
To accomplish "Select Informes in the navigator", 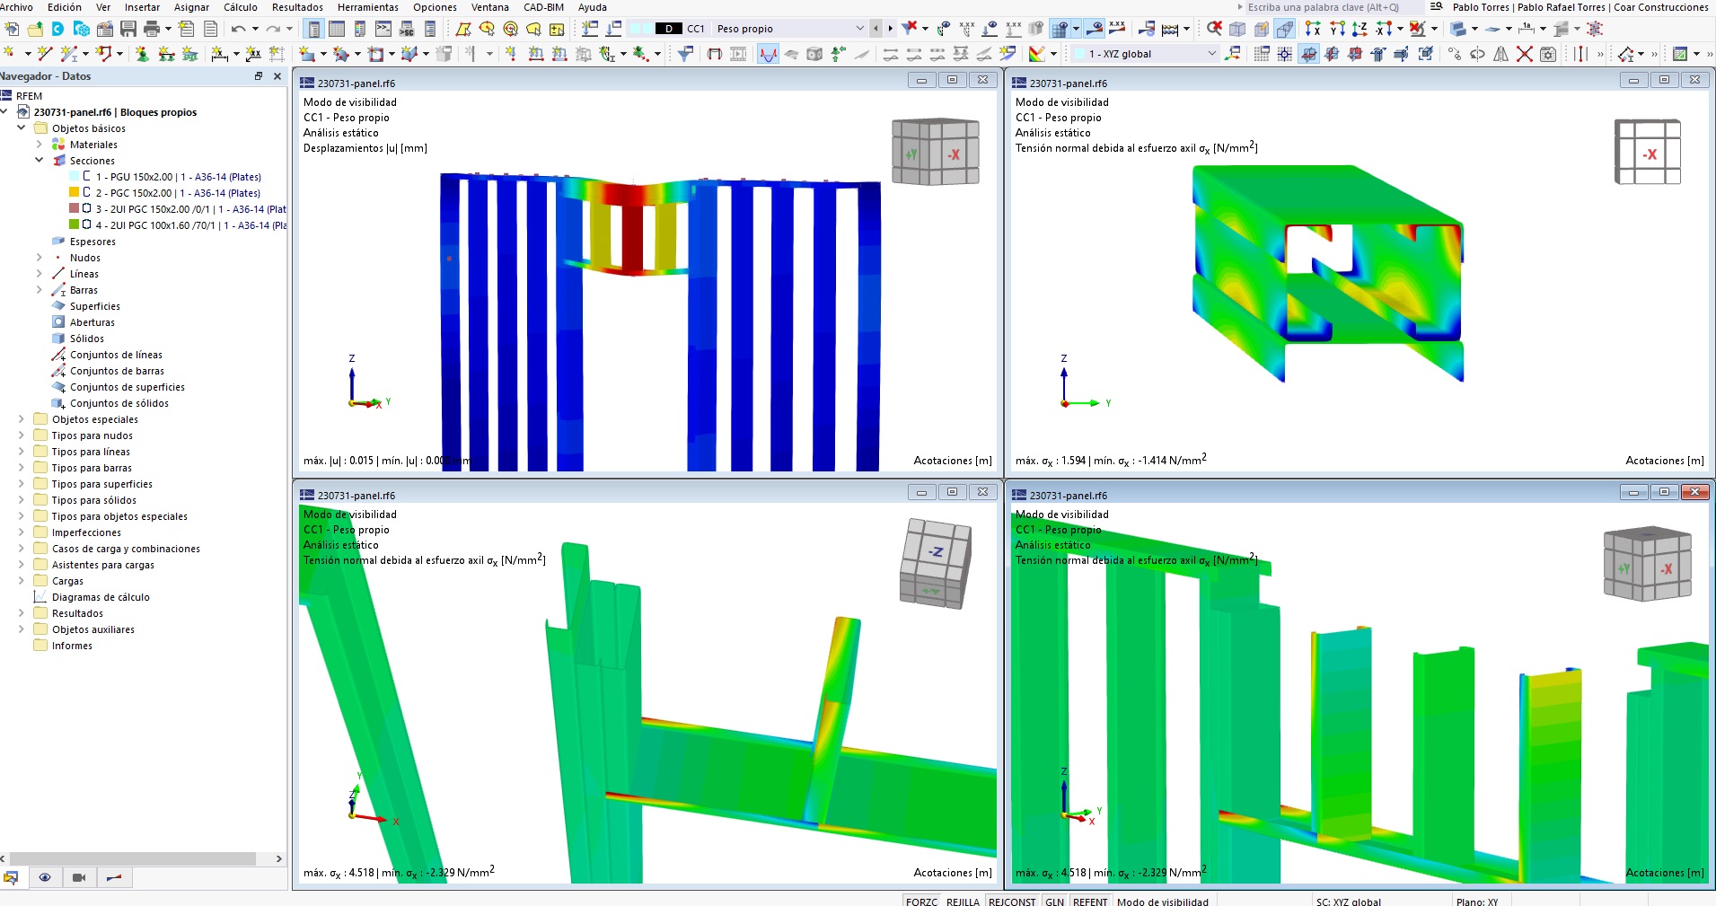I will coord(72,646).
